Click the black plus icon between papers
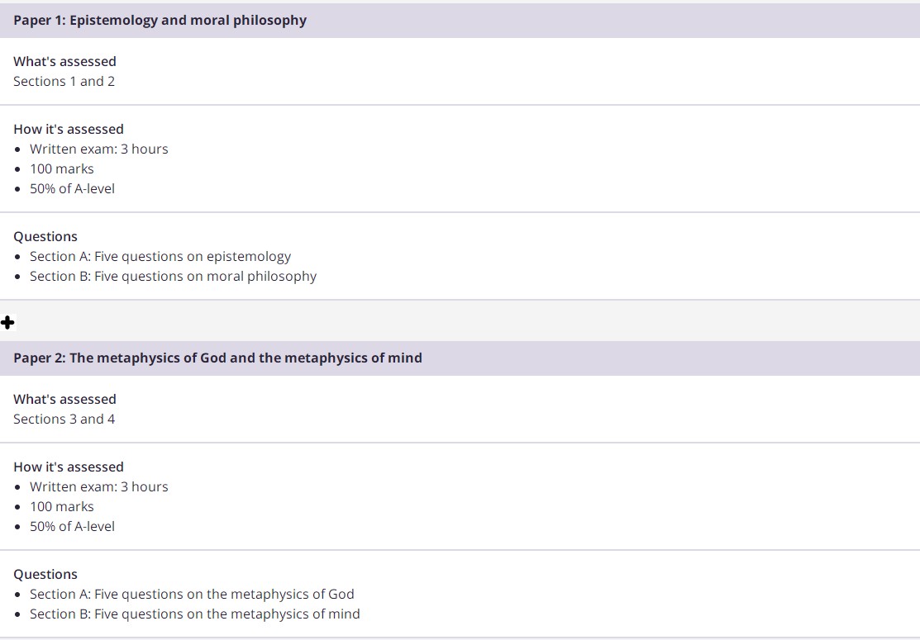This screenshot has width=920, height=640. click(x=7, y=322)
